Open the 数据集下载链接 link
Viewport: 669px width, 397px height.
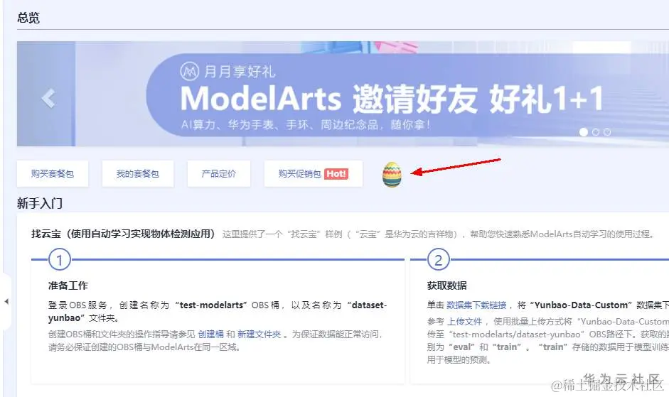476,305
